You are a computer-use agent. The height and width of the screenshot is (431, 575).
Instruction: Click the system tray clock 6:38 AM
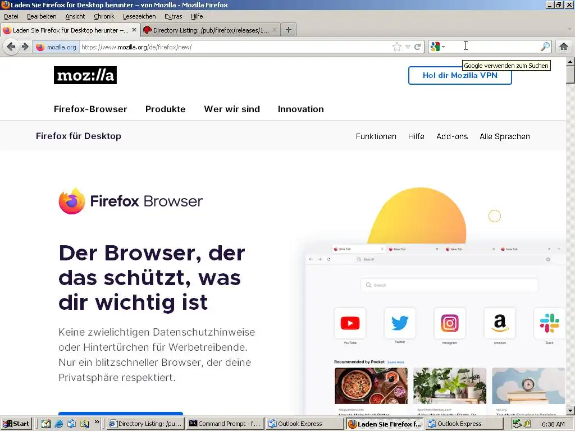(553, 424)
